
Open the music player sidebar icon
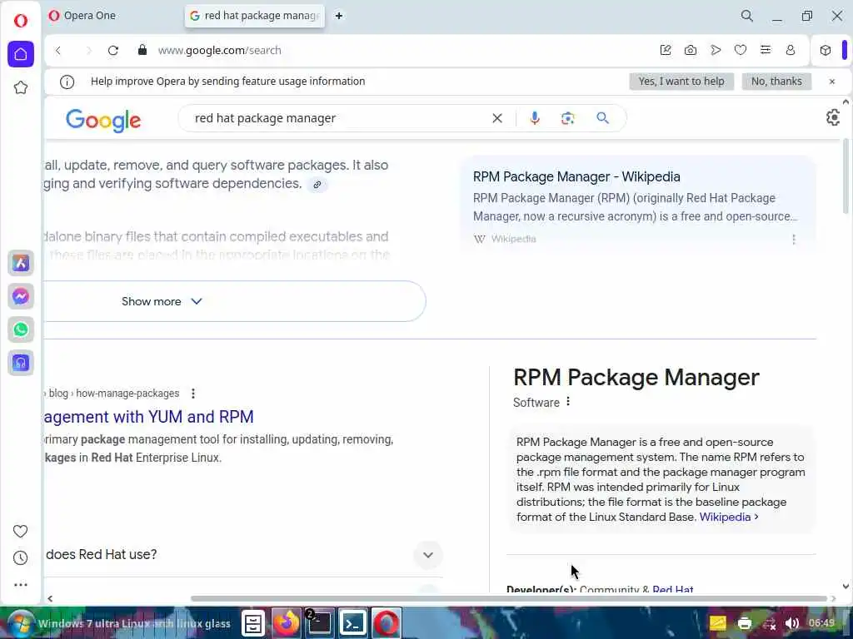[21, 363]
